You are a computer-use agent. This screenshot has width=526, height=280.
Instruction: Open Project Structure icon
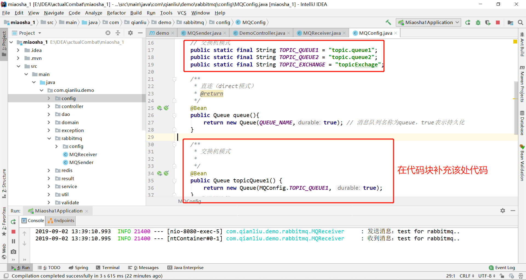click(510, 22)
